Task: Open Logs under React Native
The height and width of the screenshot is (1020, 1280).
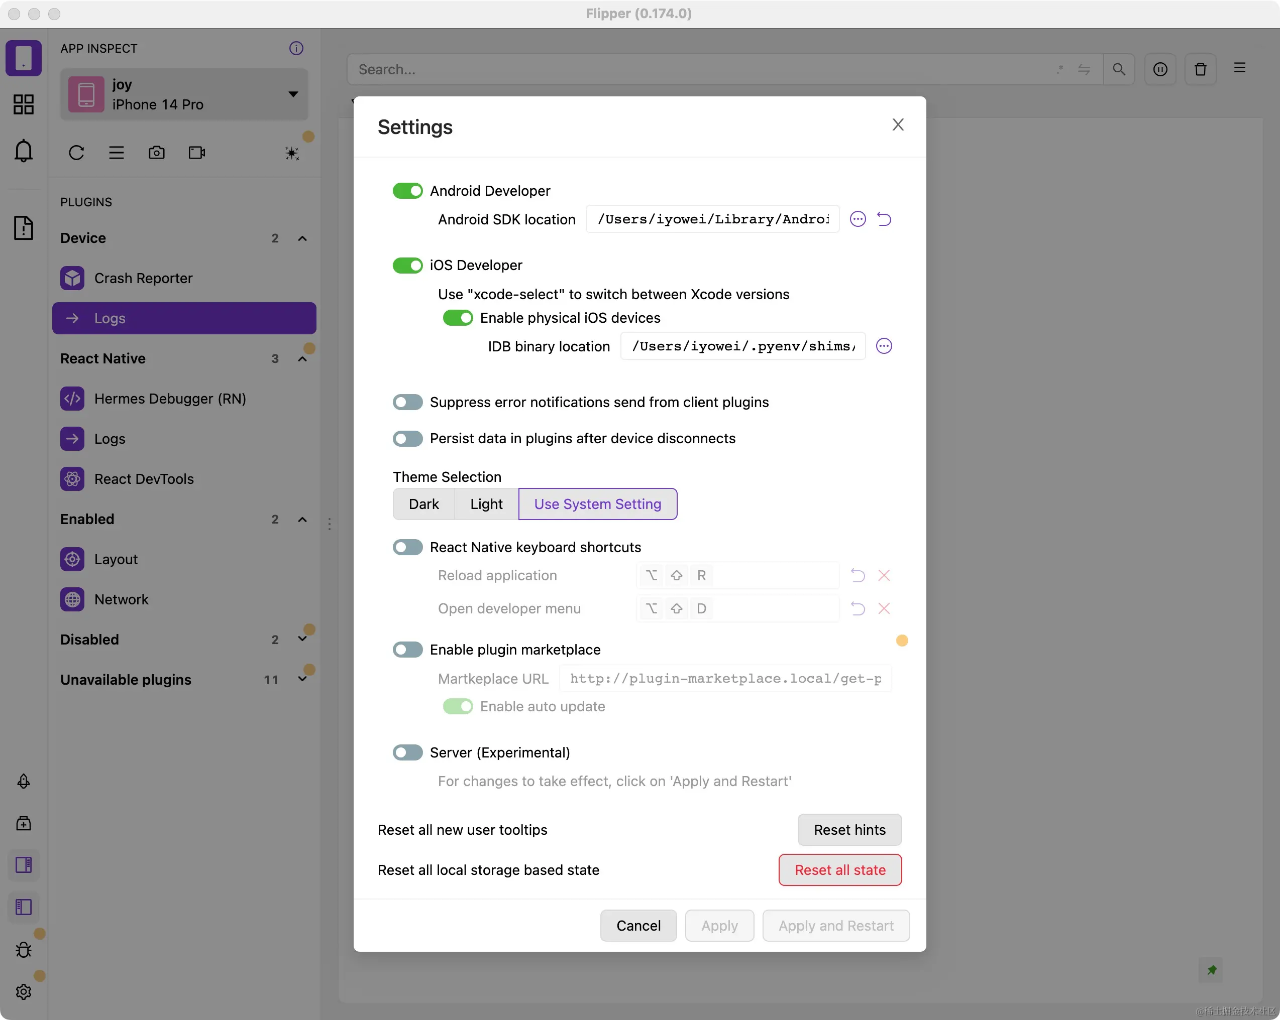Action: pyautogui.click(x=184, y=439)
